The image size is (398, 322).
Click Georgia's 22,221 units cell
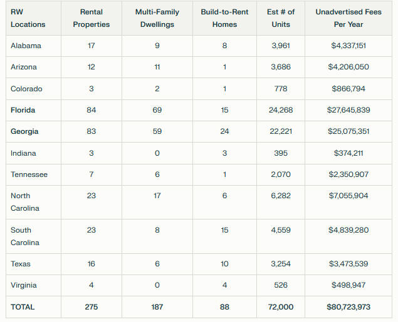(x=281, y=131)
